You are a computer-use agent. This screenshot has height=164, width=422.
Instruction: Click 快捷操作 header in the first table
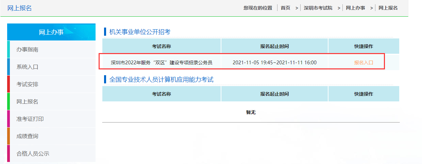coord(364,46)
